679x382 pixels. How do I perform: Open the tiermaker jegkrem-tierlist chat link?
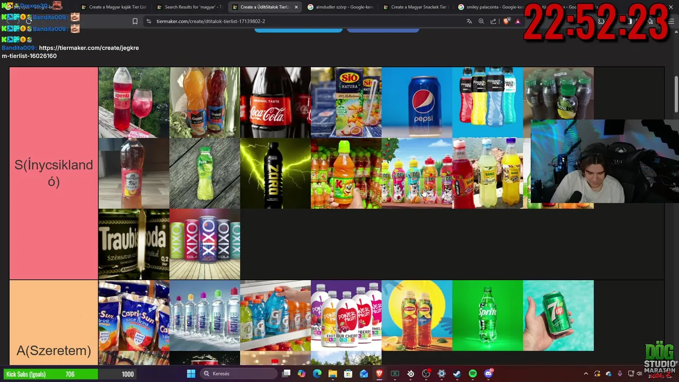point(70,51)
